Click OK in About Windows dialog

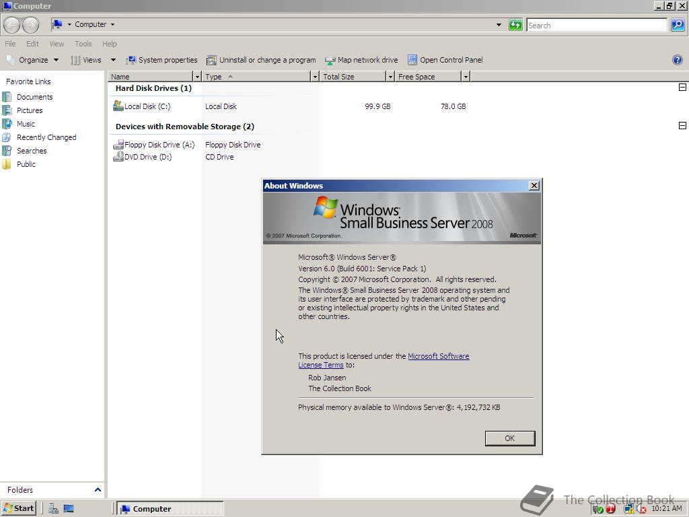[510, 438]
